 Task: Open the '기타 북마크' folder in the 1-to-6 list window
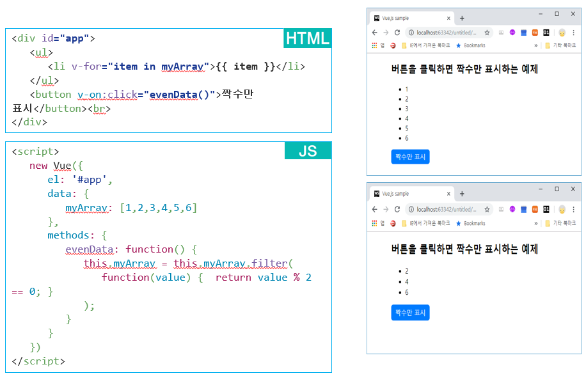pyautogui.click(x=560, y=45)
